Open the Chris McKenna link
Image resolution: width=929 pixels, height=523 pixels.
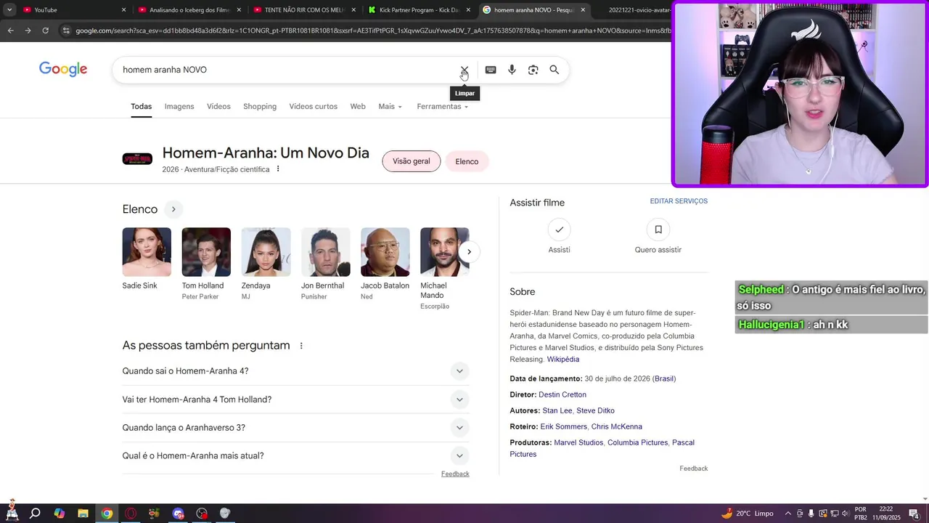(x=616, y=426)
